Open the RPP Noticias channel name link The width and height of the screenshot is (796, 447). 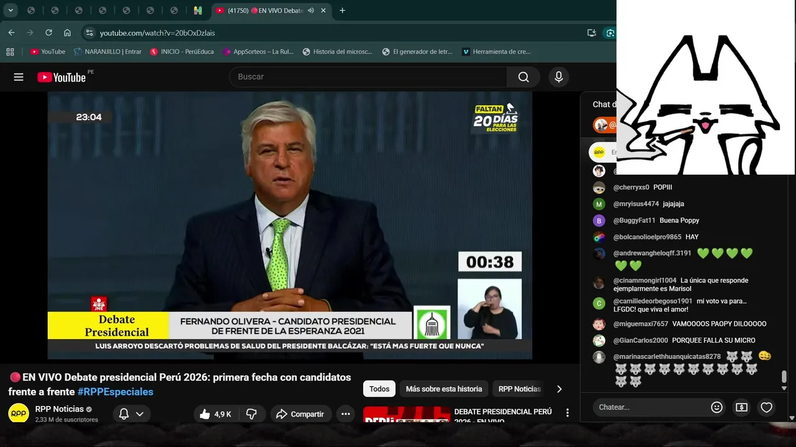[x=59, y=409]
